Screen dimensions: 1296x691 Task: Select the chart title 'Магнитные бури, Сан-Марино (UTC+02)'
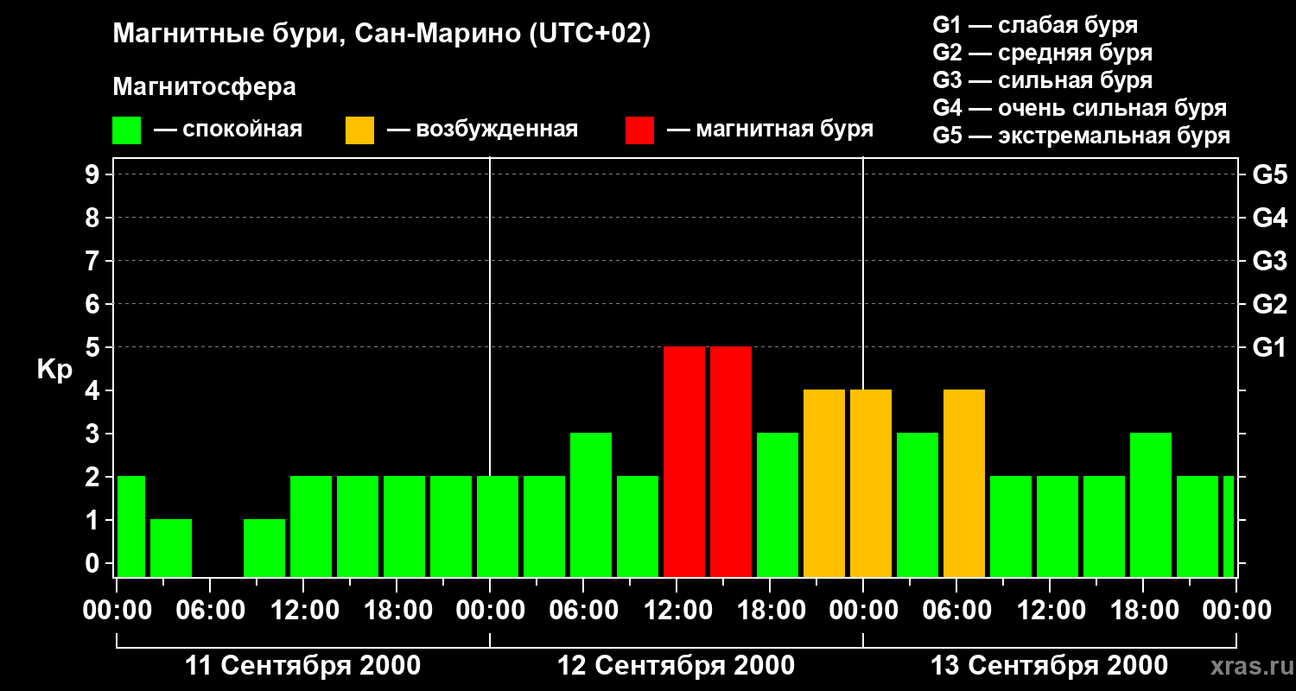pos(381,35)
